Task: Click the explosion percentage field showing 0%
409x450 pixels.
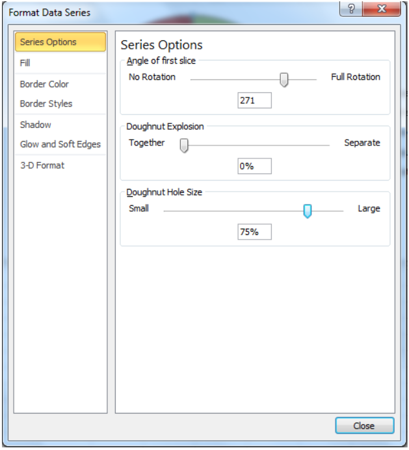Action: pos(254,166)
